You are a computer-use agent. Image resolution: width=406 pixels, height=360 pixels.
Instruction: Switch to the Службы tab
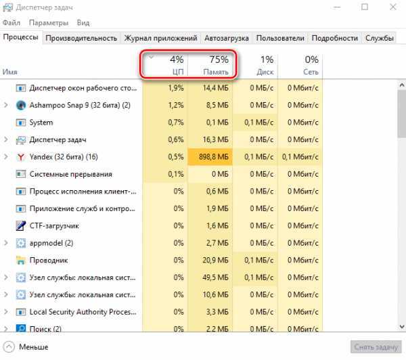(x=380, y=38)
